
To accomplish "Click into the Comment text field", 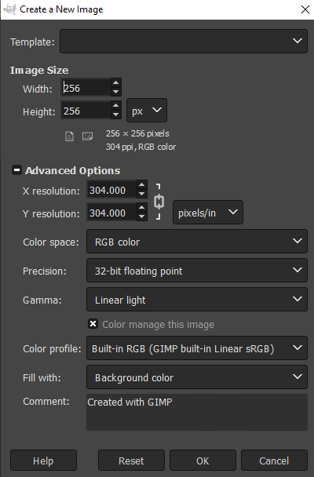I will 197,412.
